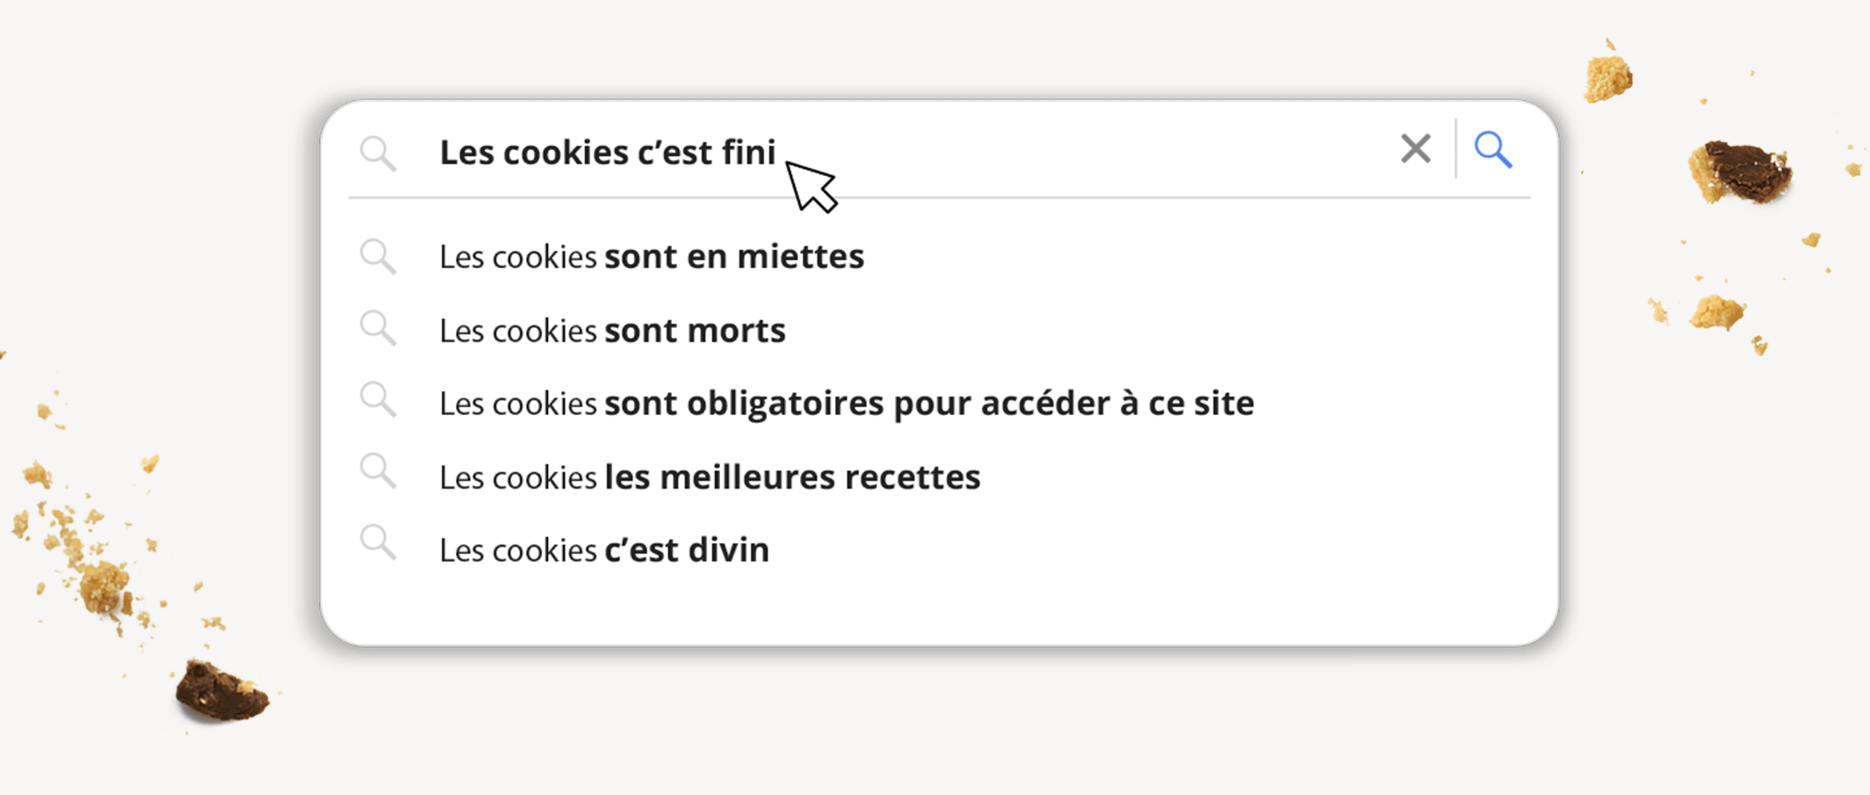Viewport: 1870px width, 795px height.
Task: Click into the "Les cookies c'est fini" search text
Action: pyautogui.click(x=607, y=153)
